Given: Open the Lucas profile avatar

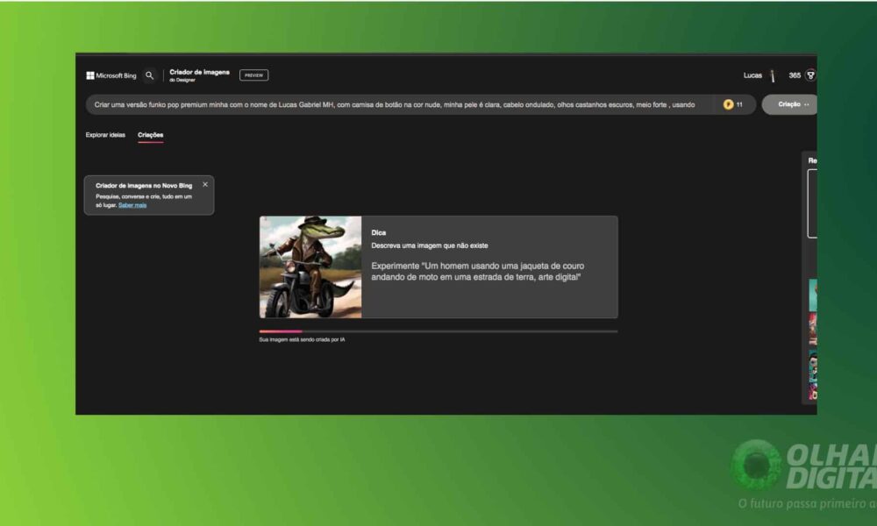Looking at the screenshot, I should coord(773,75).
